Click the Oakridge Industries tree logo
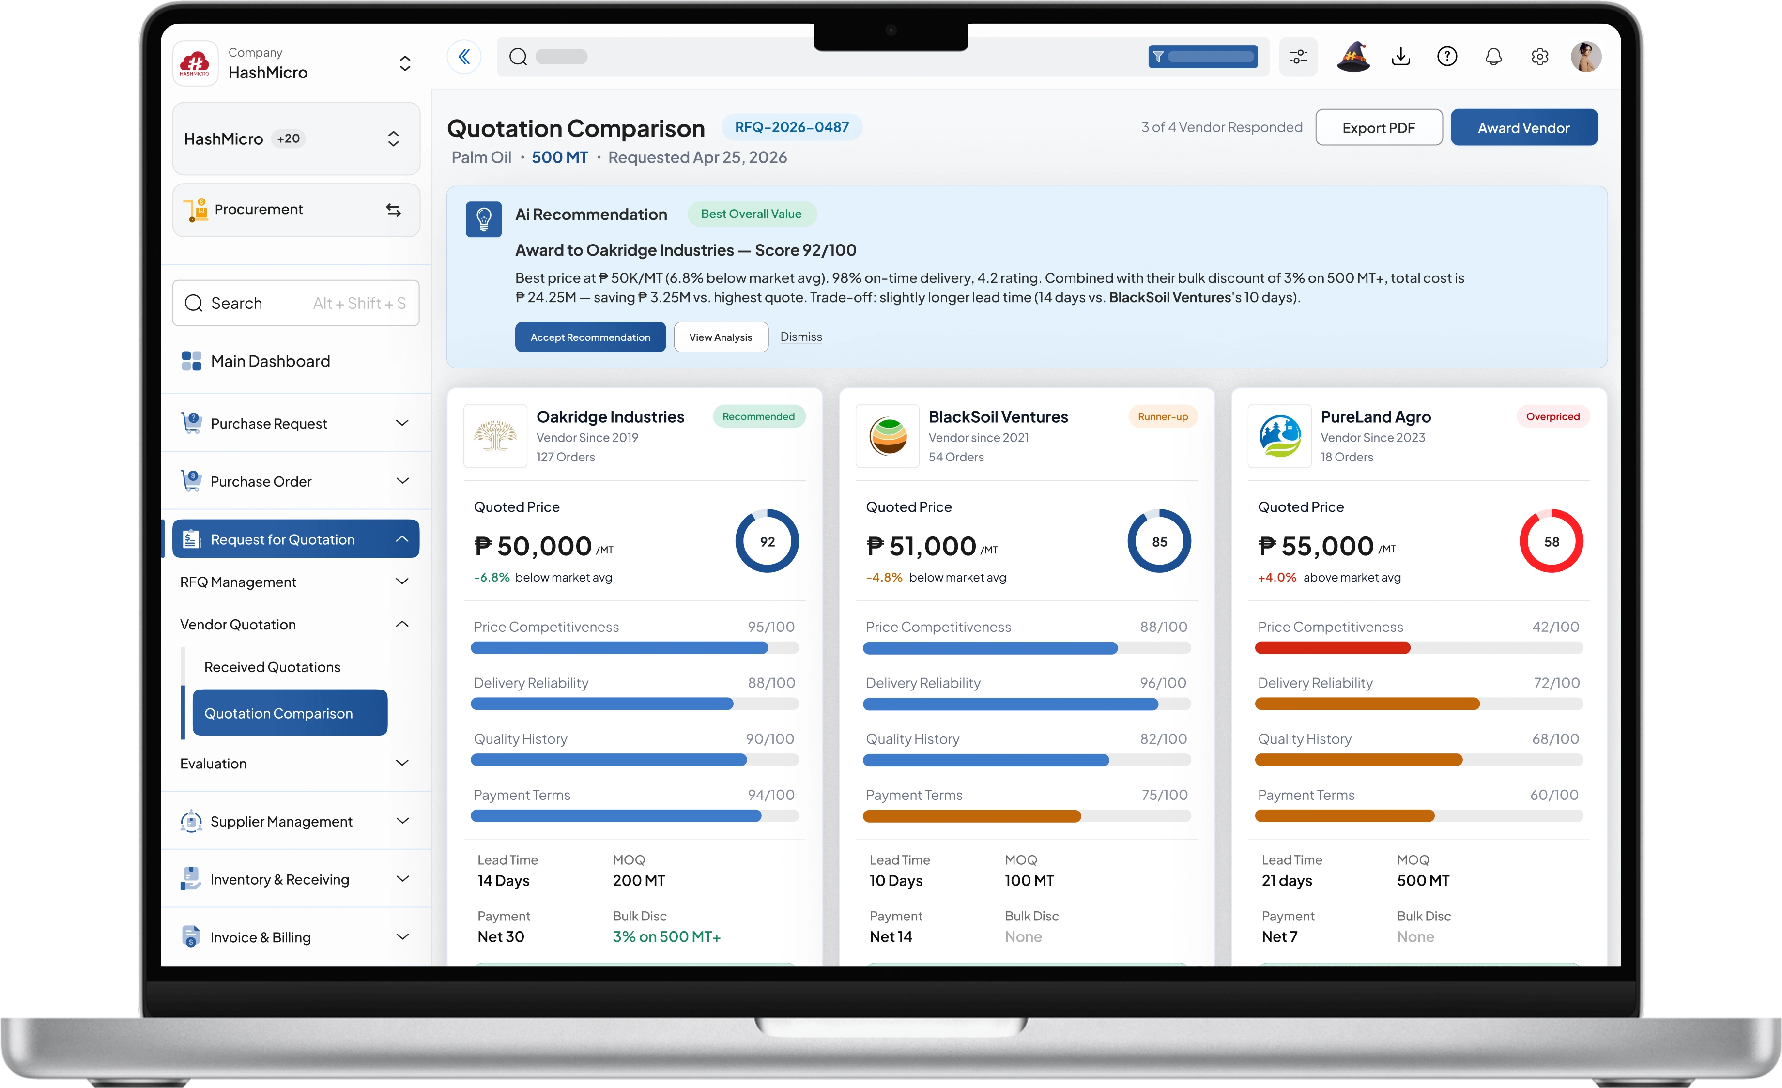The height and width of the screenshot is (1088, 1782). 495,436
